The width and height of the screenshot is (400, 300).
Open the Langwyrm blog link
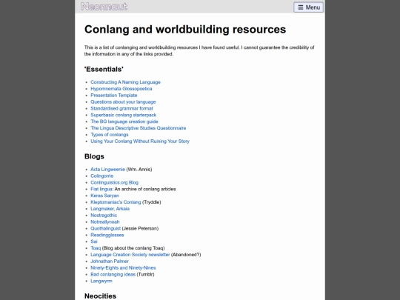101,281
